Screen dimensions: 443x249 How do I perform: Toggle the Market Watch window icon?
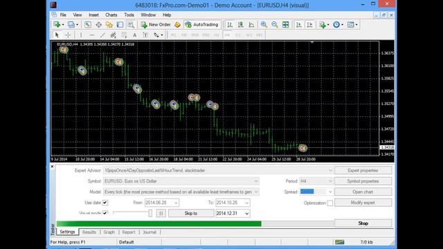(88, 25)
